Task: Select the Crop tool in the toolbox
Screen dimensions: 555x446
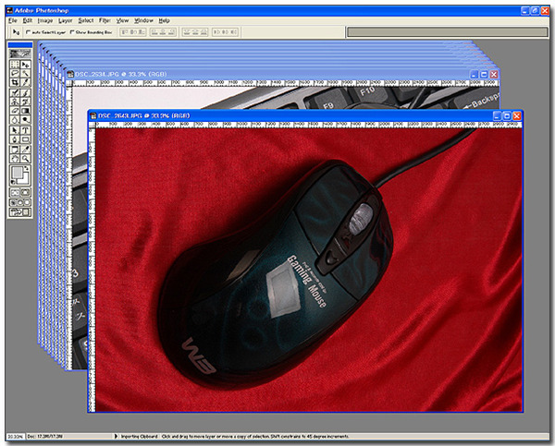Action: point(16,81)
